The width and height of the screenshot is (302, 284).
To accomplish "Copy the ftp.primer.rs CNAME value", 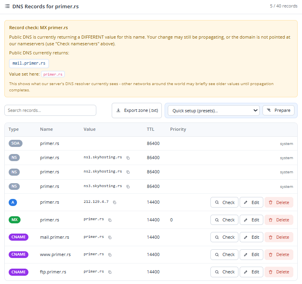I will click(x=110, y=272).
